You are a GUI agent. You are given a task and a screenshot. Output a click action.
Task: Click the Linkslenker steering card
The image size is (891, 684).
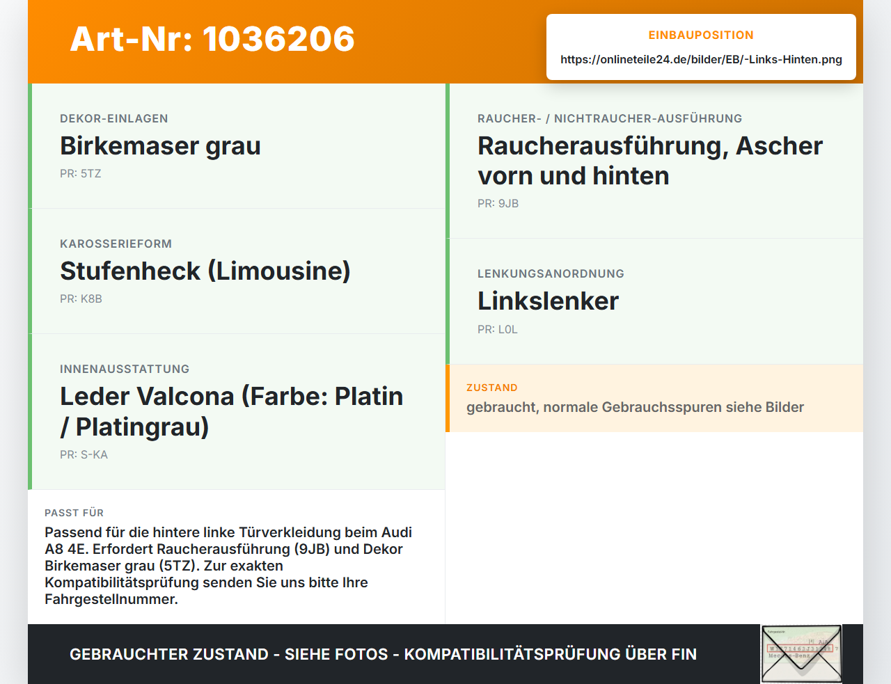(x=654, y=301)
